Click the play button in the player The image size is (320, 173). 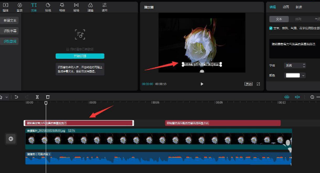tap(202, 84)
